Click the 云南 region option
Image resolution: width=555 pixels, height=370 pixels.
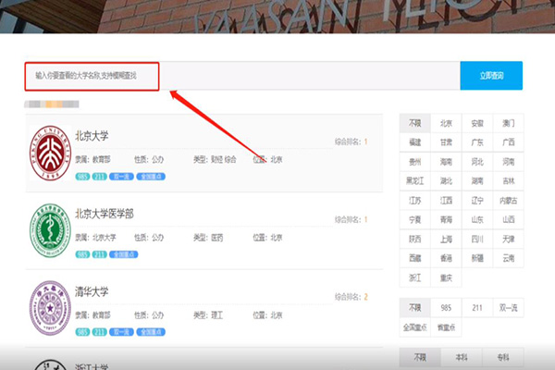coord(508,258)
